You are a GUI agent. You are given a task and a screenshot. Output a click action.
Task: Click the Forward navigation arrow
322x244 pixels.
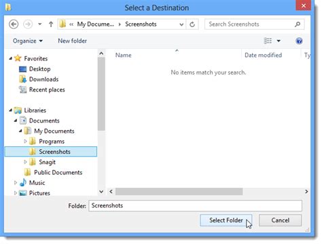coord(28,24)
